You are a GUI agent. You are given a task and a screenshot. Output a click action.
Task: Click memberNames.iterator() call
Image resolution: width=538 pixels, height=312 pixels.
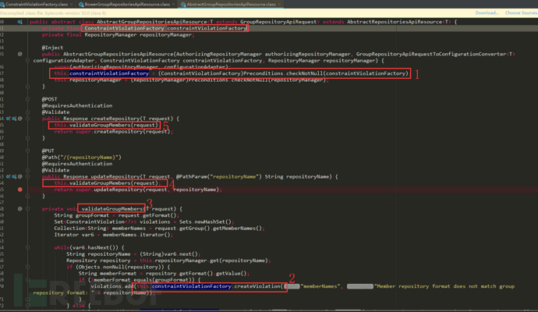136,235
